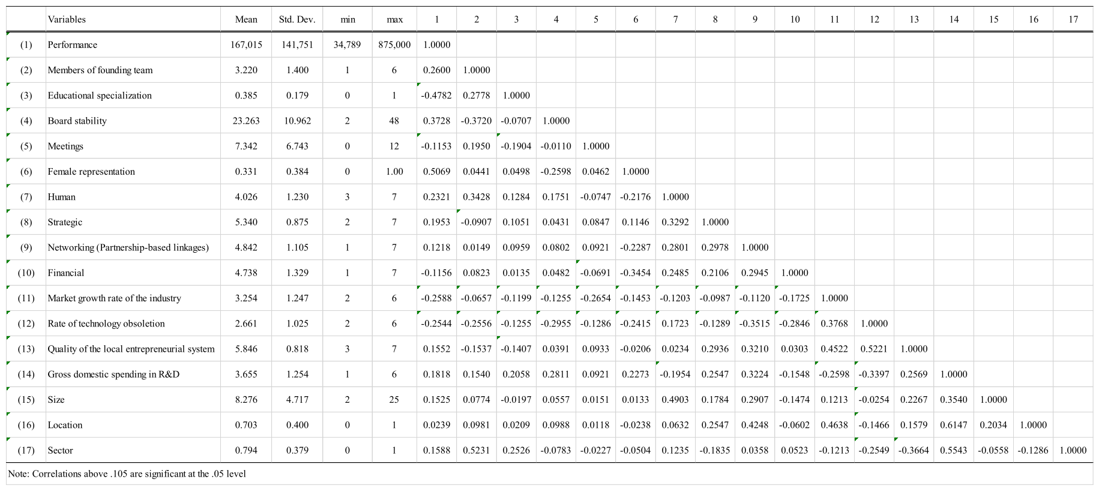The image size is (1099, 491).
Task: Select the note about correlation significance
Action: click(x=127, y=474)
